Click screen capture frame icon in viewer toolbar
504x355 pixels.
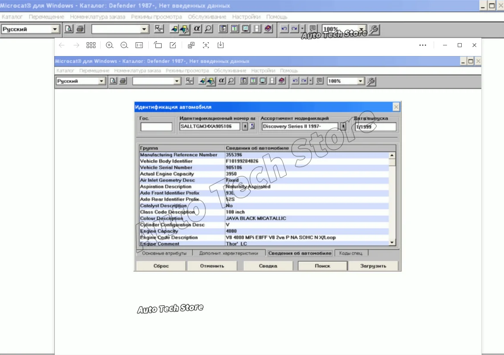206,45
